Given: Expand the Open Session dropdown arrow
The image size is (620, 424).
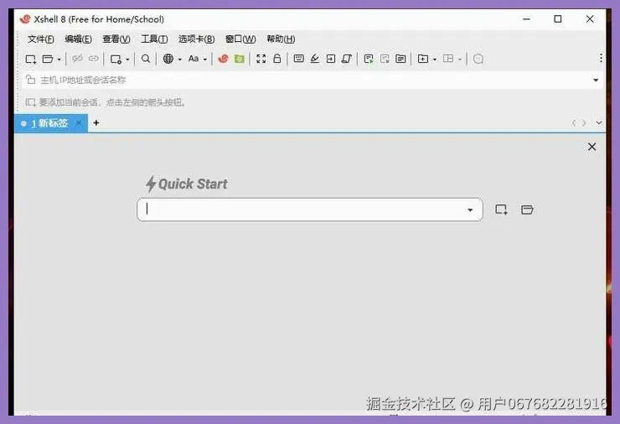Looking at the screenshot, I should coord(59,59).
